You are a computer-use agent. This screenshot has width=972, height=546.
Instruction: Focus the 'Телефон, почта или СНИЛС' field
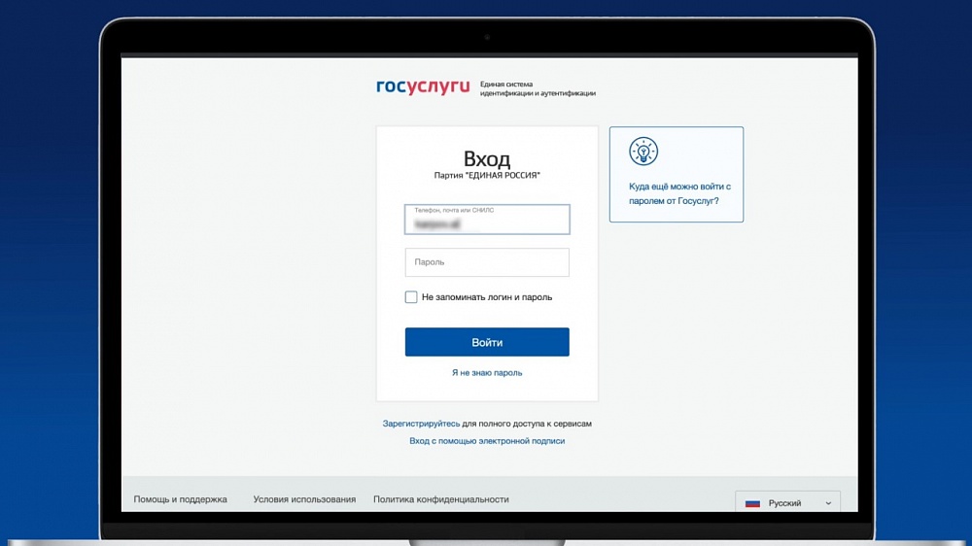[487, 221]
